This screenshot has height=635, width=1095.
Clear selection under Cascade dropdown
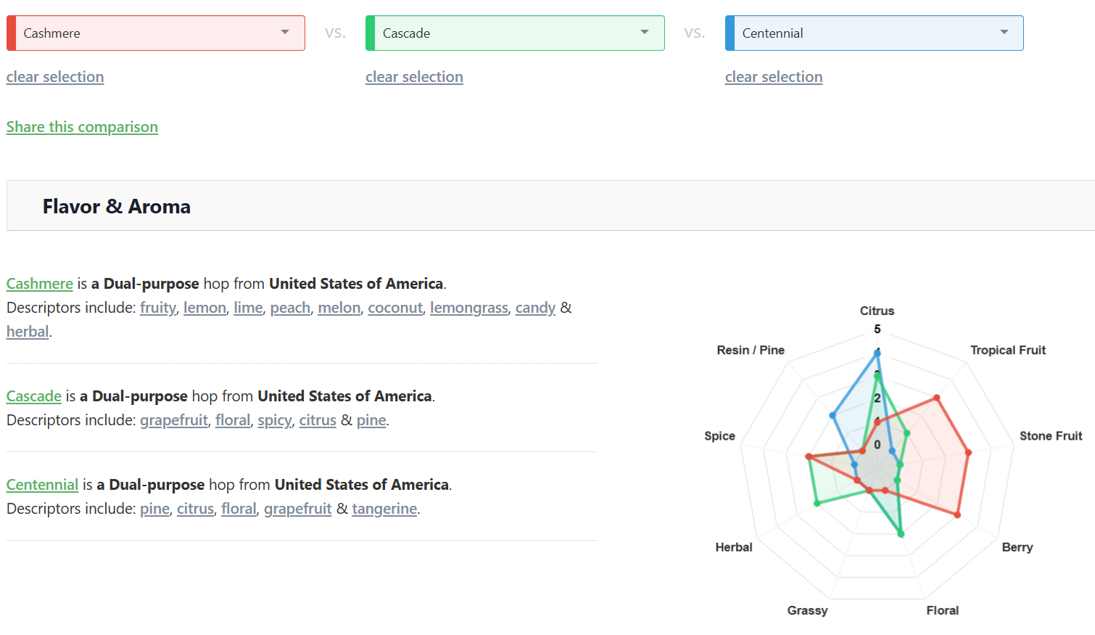(x=414, y=77)
